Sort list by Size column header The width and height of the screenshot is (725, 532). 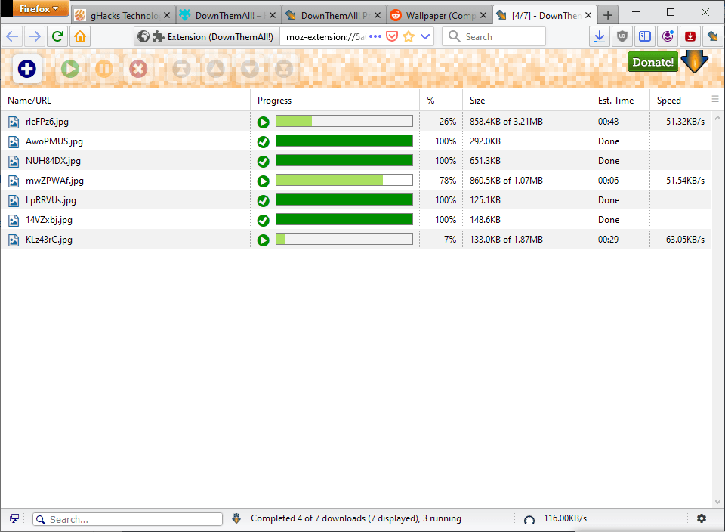[x=526, y=101]
